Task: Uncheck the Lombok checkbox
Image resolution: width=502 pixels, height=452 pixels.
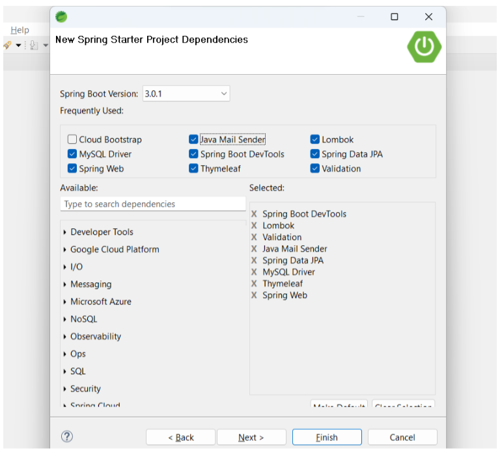Action: (x=315, y=139)
